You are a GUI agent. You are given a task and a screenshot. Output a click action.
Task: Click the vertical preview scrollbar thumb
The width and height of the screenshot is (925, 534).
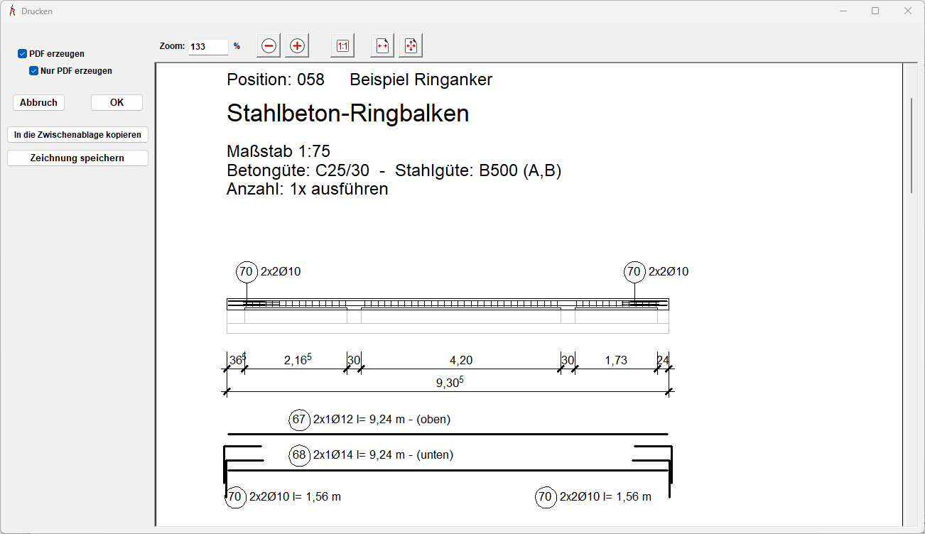click(912, 146)
